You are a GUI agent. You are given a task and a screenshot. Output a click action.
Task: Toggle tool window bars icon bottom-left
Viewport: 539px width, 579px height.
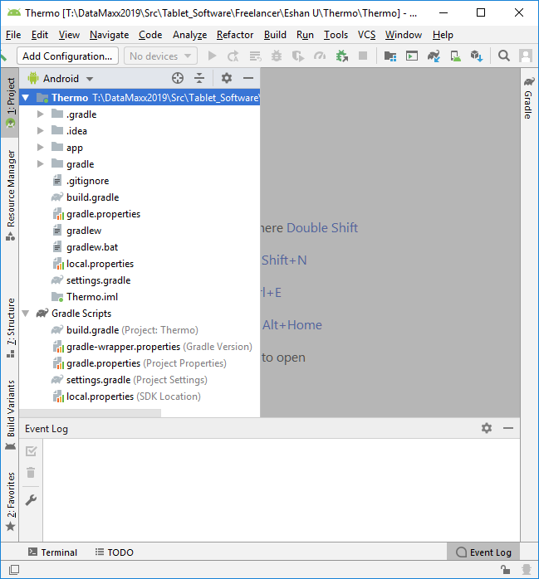tap(14, 570)
